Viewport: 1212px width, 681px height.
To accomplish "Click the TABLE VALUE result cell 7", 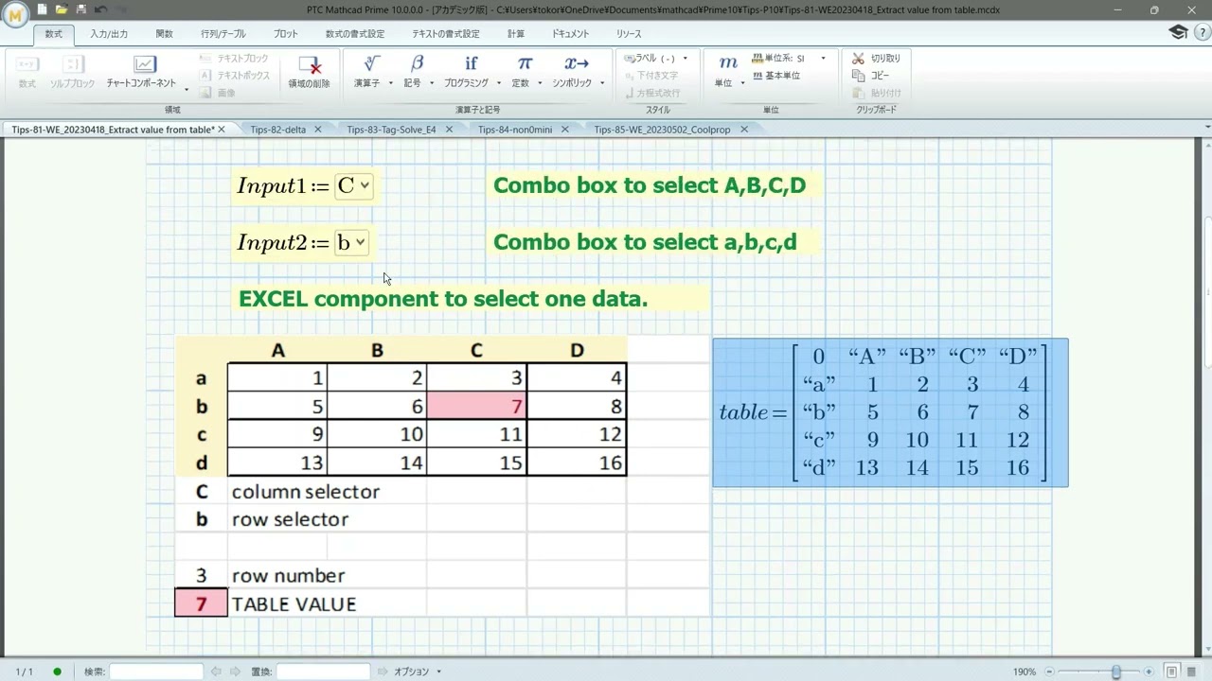I will (x=201, y=603).
